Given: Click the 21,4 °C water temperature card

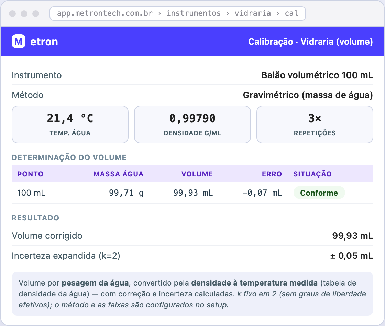Looking at the screenshot, I should 70,125.
